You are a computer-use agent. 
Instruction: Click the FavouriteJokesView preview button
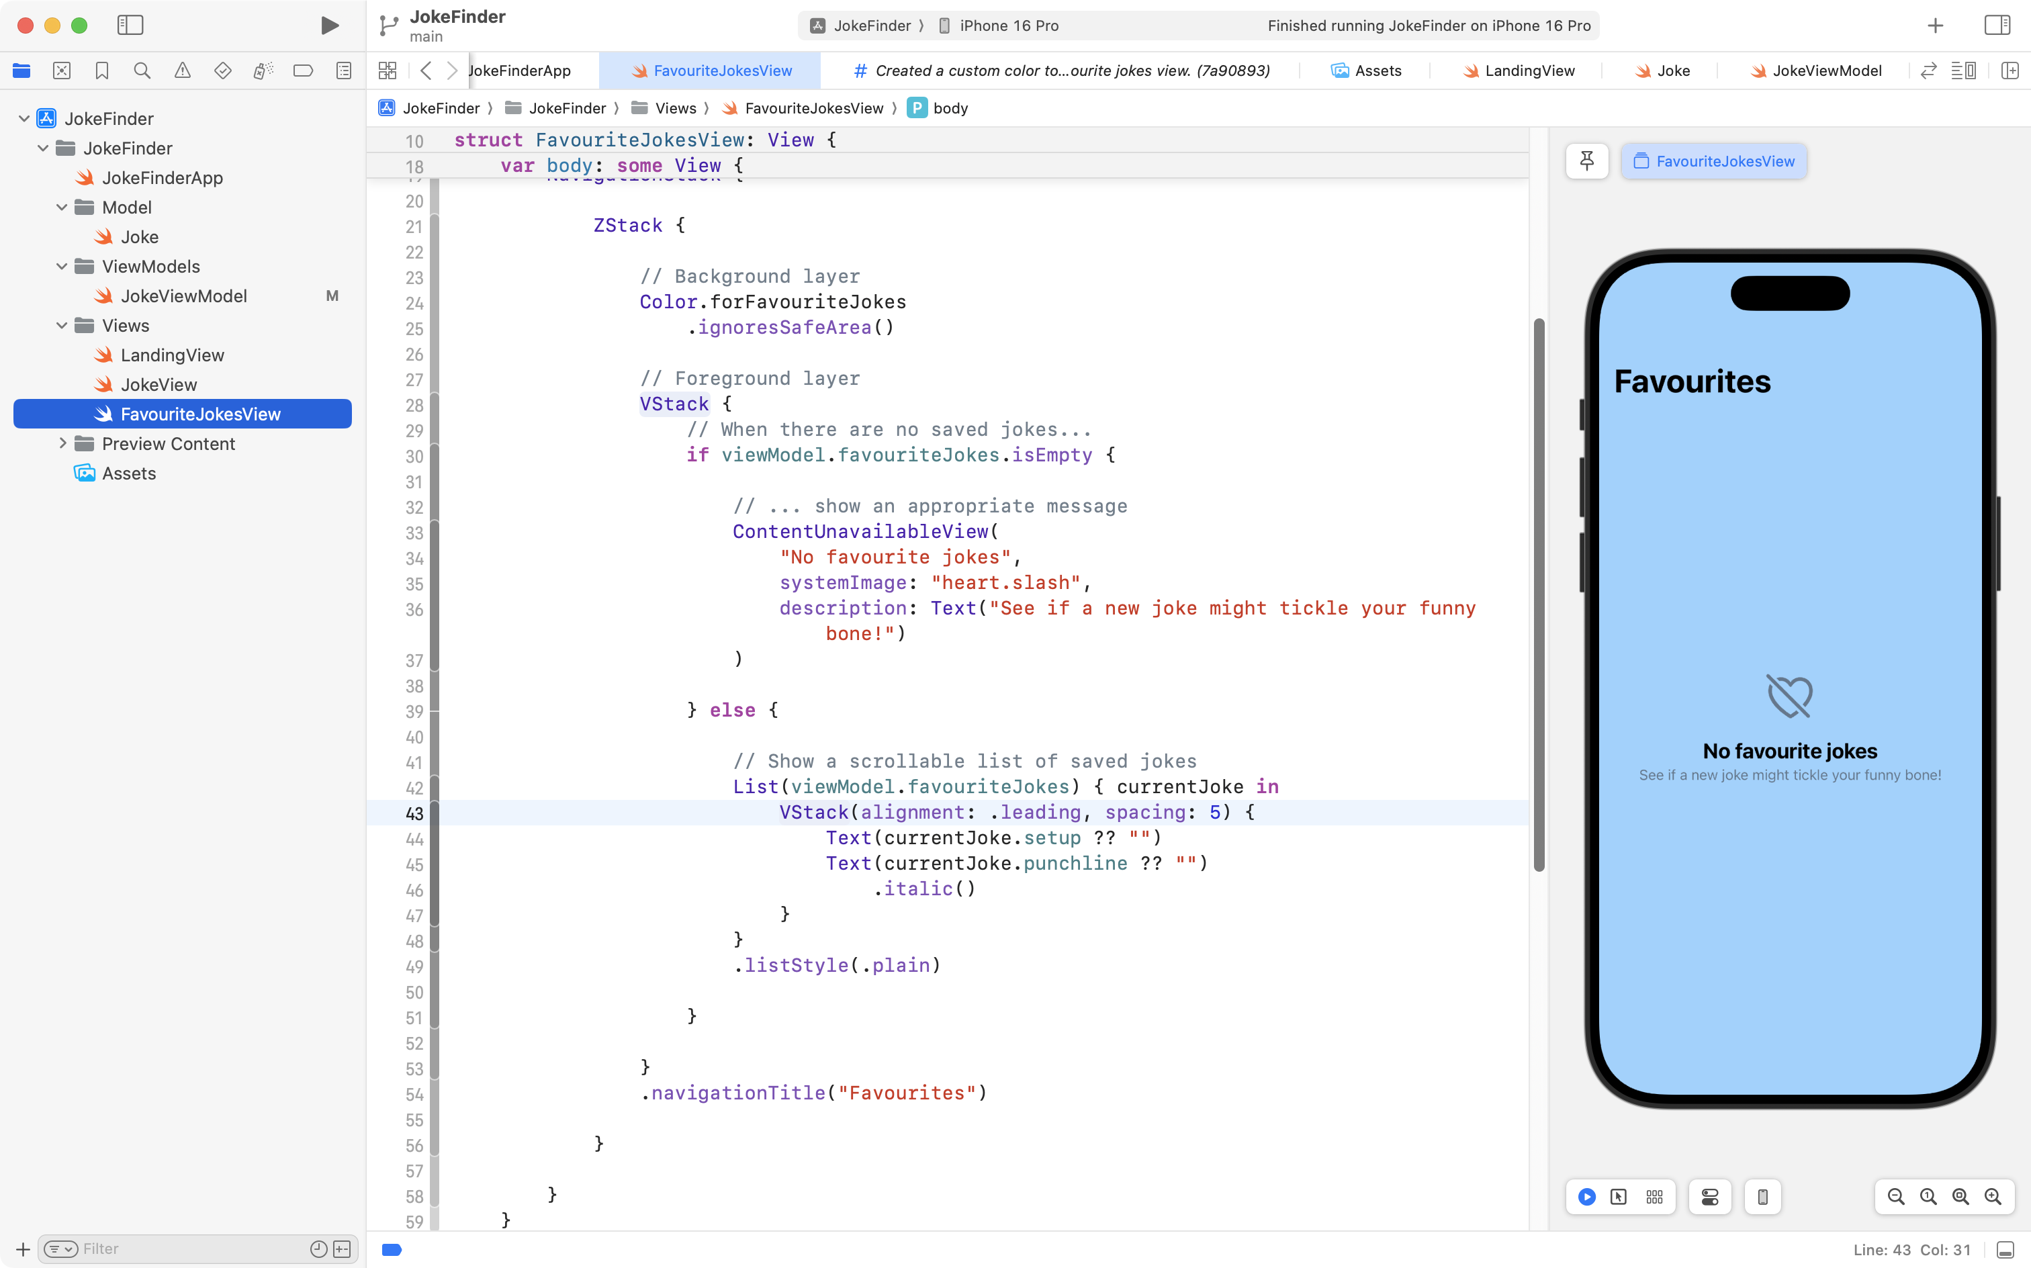click(x=1714, y=161)
